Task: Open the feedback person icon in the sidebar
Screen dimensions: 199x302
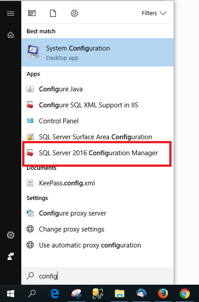Action: coord(11,256)
